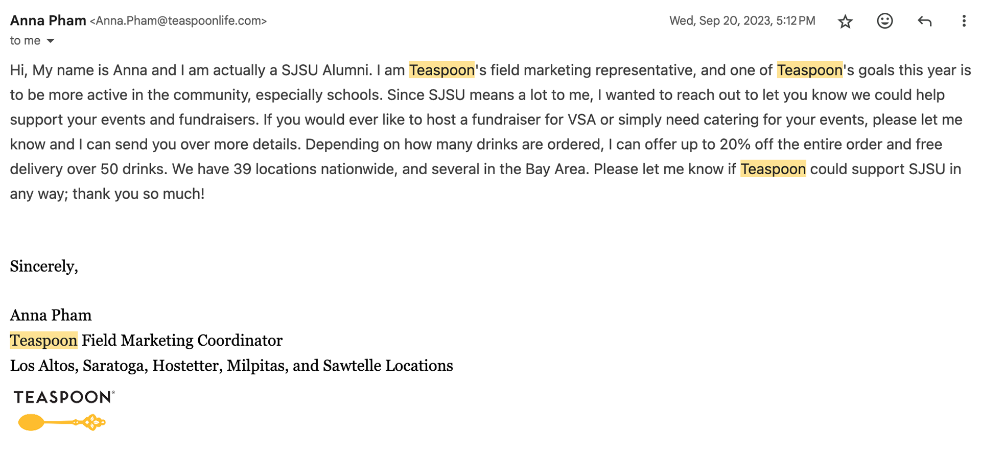Click highlighted Teaspoon before "'s field marketing"
981x455 pixels.
click(442, 70)
